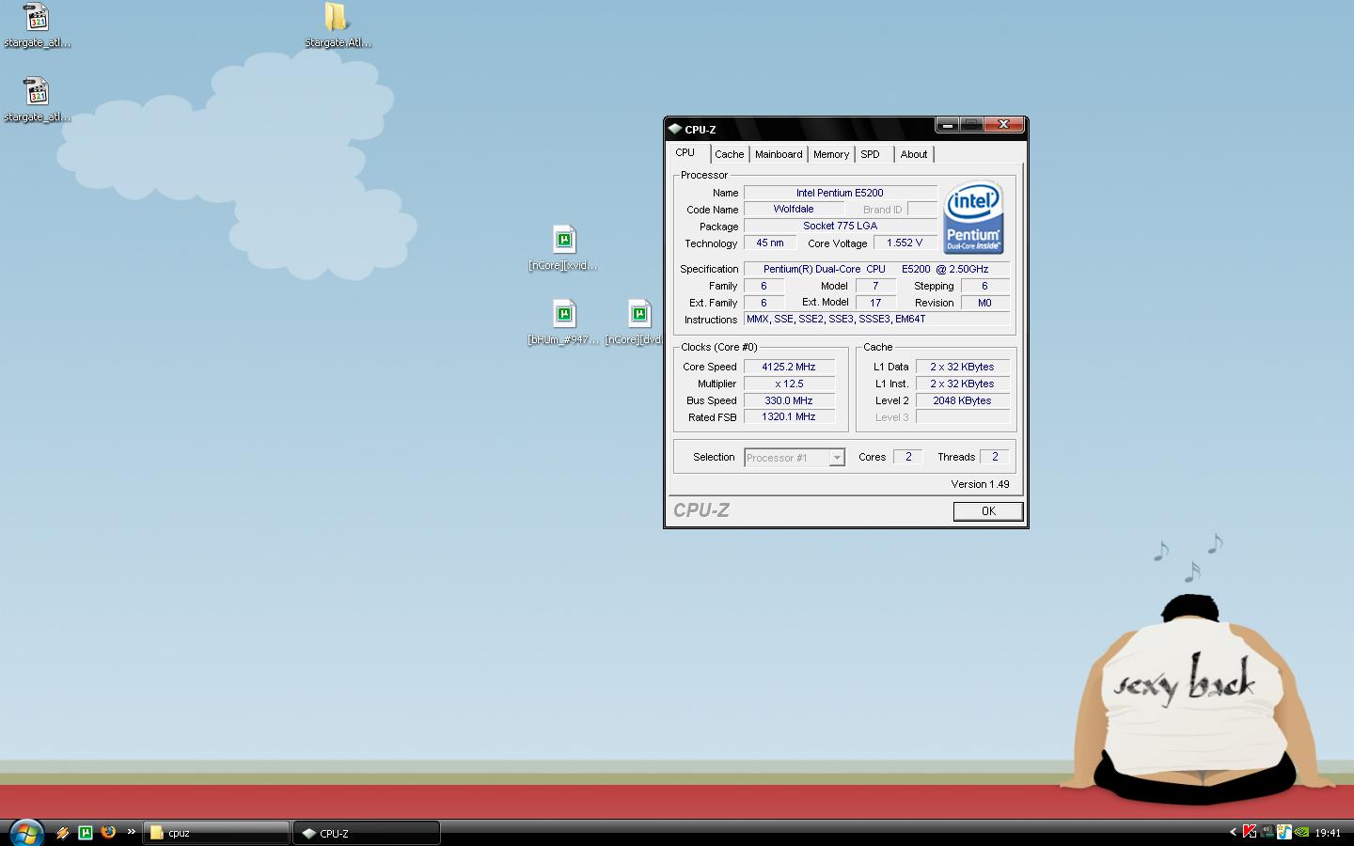
Task: Select first stargate_atl video file icon
Action: (x=37, y=25)
